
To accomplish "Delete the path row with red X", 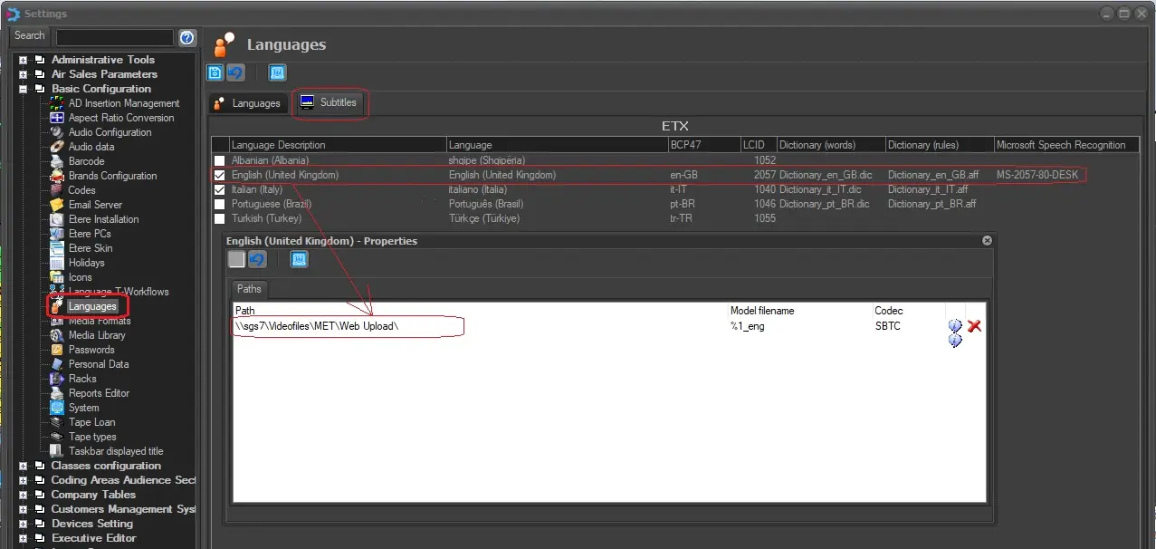I will coord(974,326).
